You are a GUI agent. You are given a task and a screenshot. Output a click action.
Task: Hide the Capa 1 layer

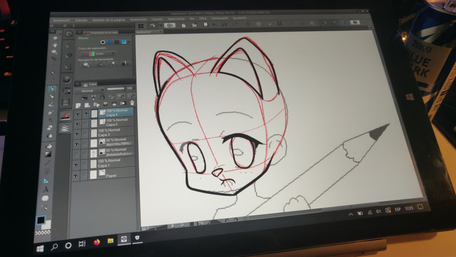[x=76, y=165]
